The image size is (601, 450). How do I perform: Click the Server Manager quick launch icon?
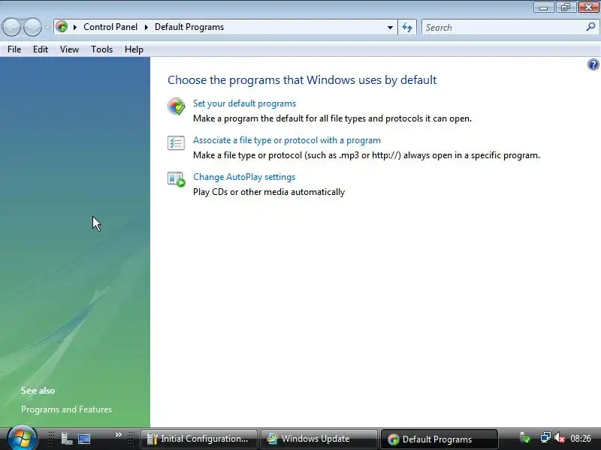pyautogui.click(x=67, y=439)
